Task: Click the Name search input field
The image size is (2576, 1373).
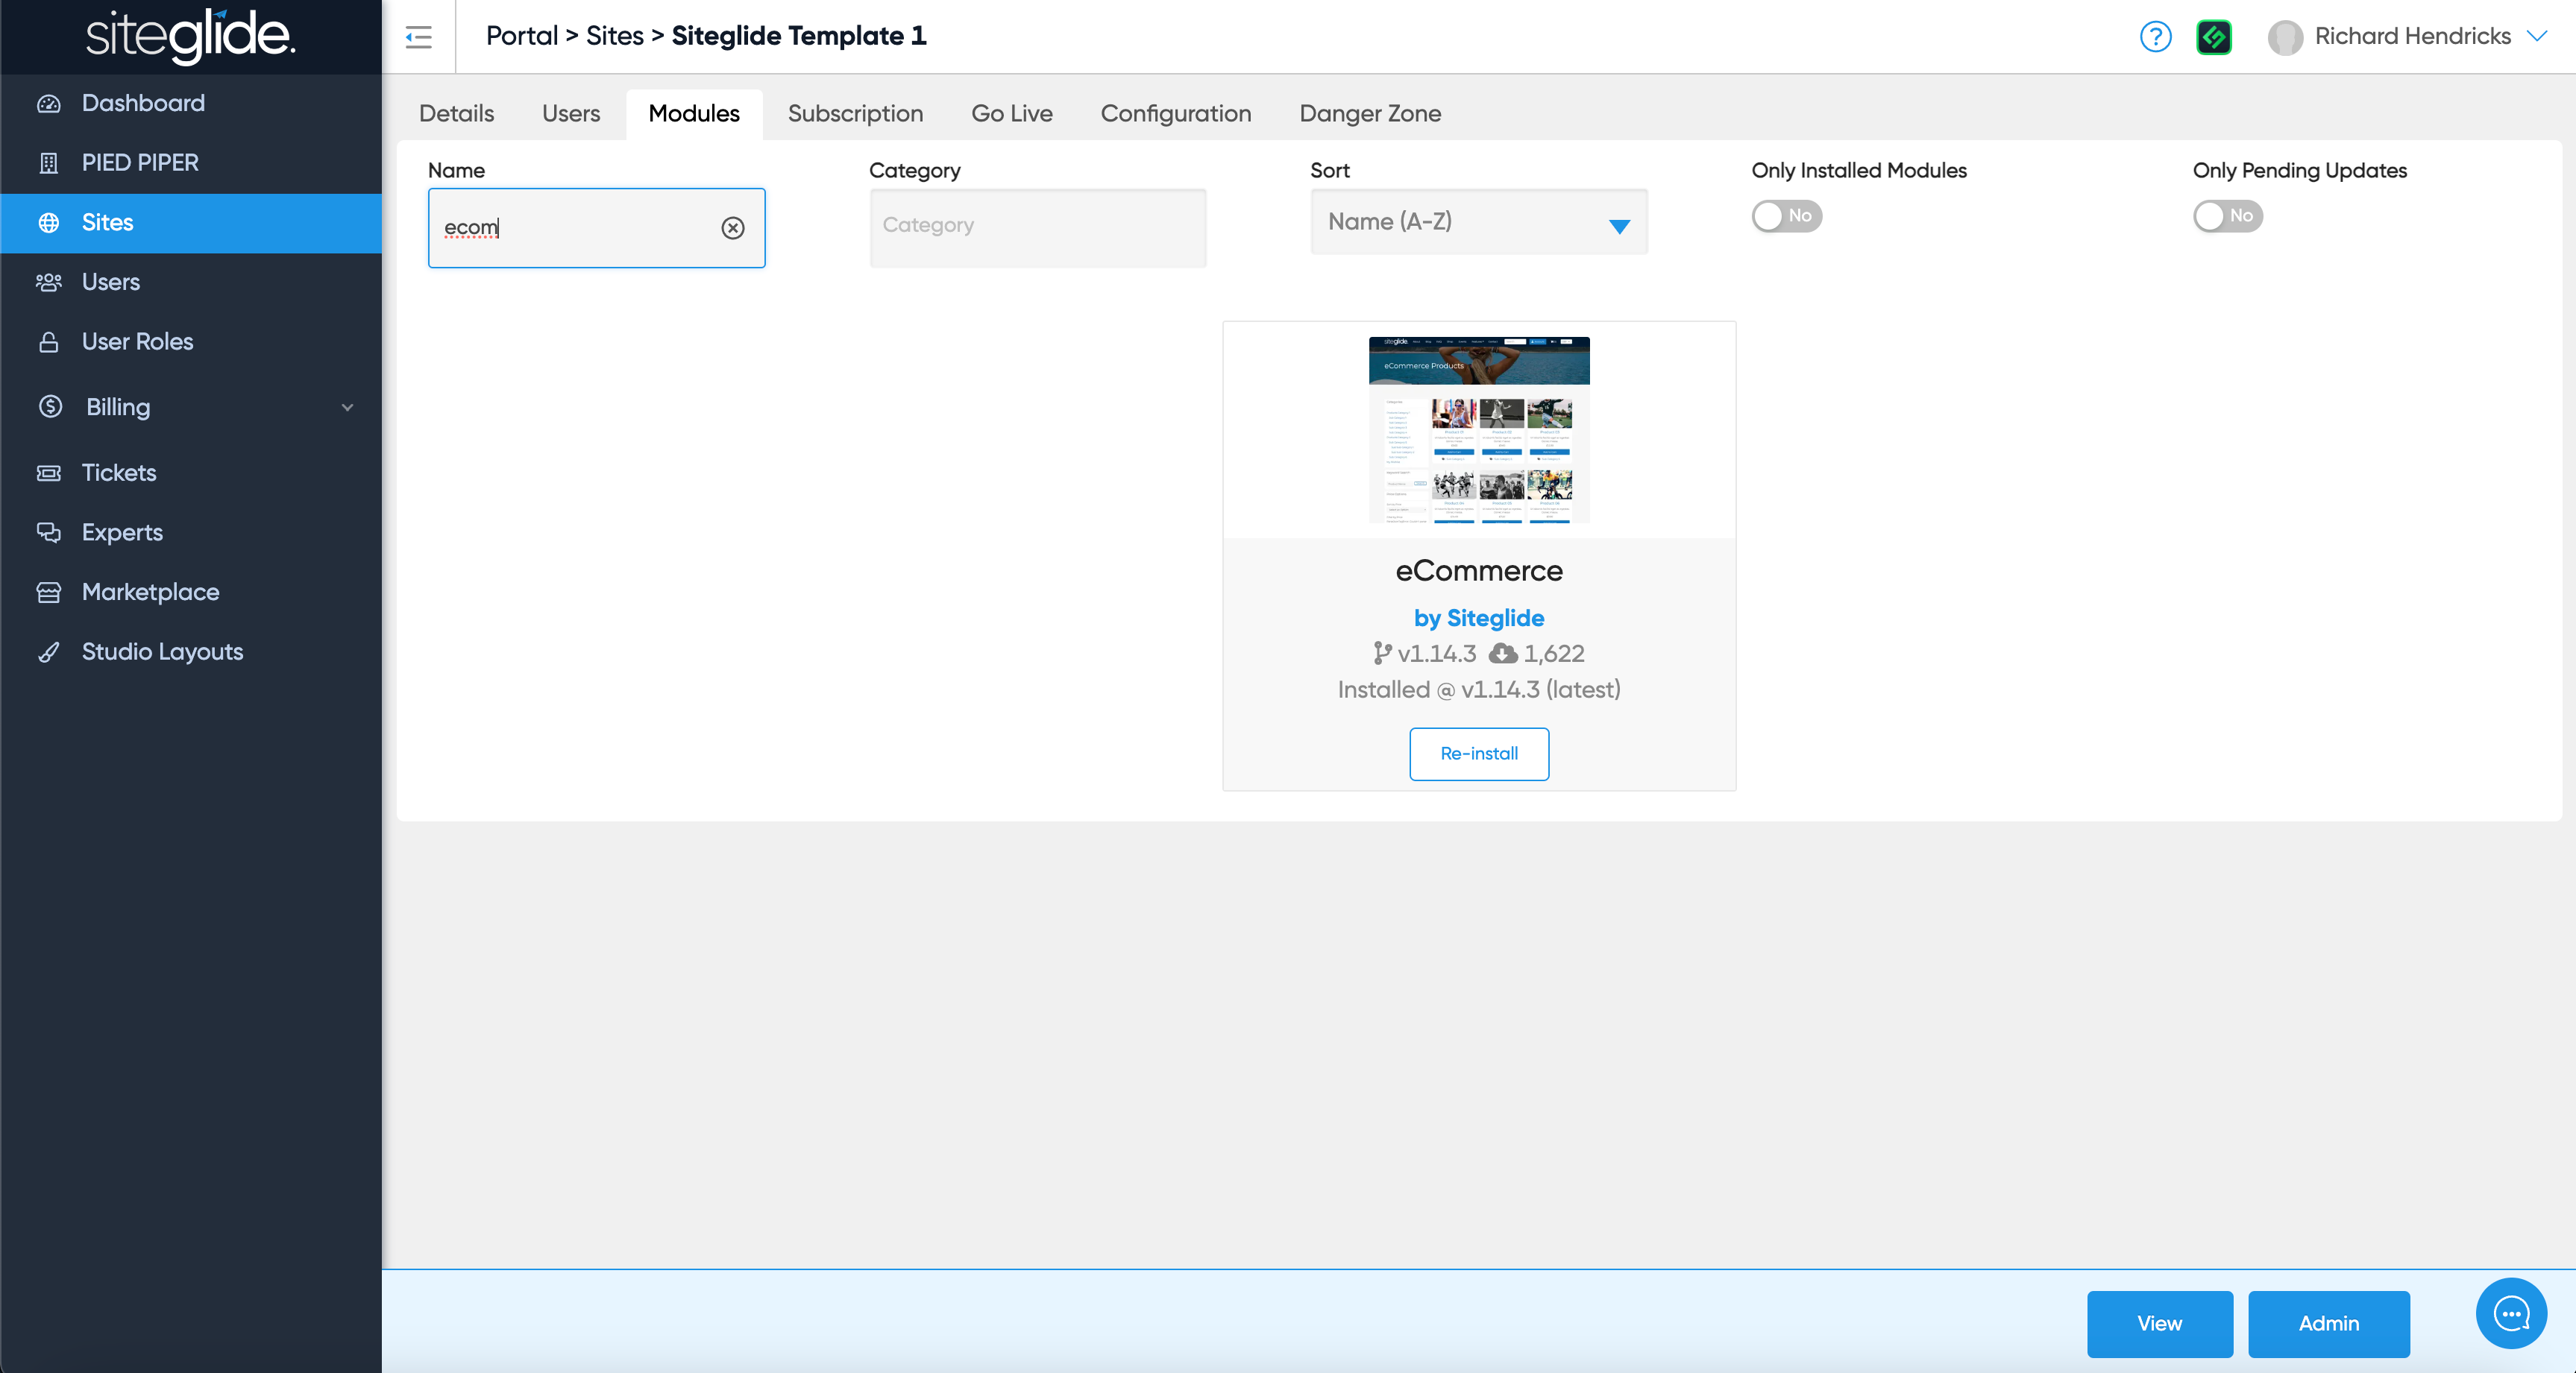Action: point(597,228)
